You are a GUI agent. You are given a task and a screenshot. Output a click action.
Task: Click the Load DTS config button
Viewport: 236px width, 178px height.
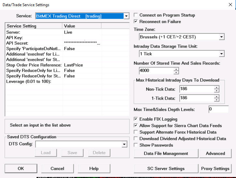(46, 153)
